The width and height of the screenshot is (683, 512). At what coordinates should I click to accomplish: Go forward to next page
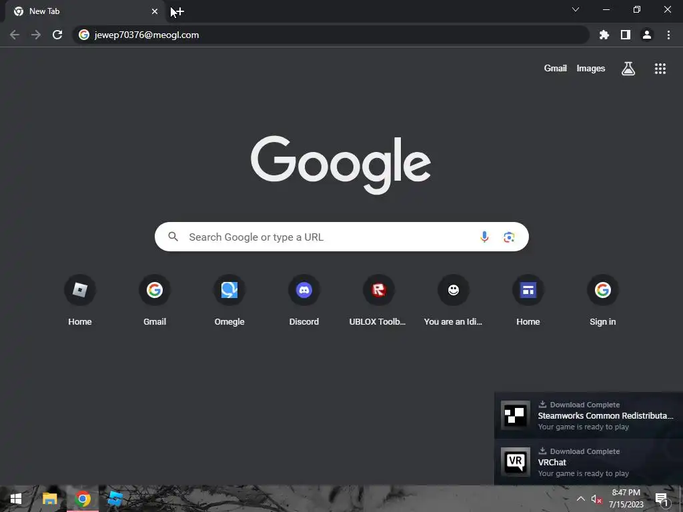pyautogui.click(x=36, y=35)
